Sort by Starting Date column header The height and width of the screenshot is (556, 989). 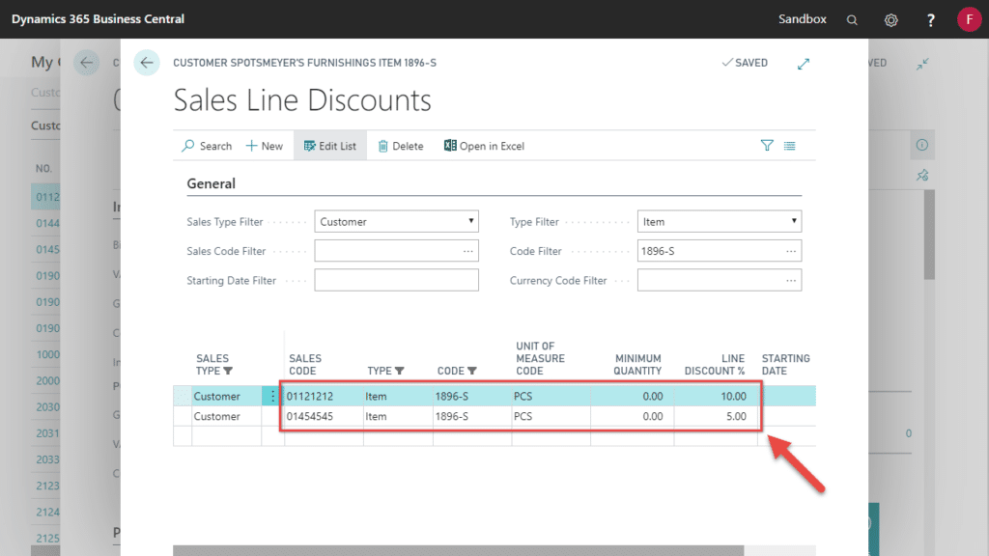coord(785,364)
